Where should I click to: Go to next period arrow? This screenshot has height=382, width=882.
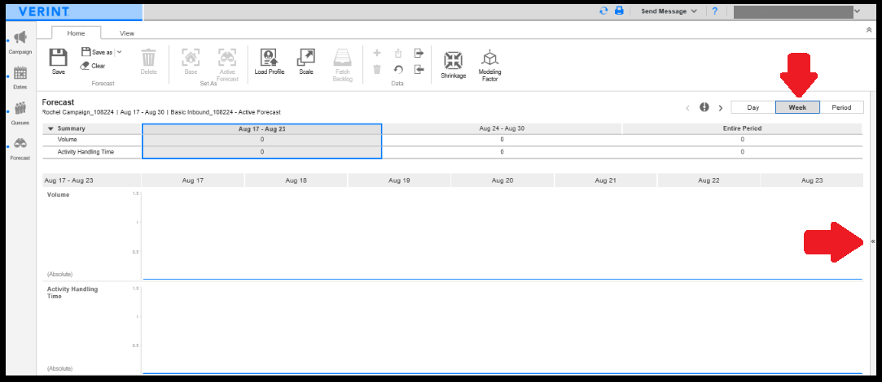click(x=721, y=108)
